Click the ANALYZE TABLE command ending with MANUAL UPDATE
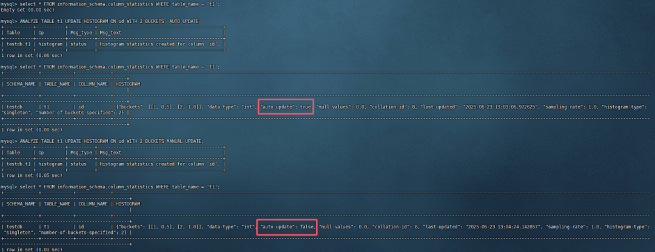This screenshot has width=655, height=252. 102,141
